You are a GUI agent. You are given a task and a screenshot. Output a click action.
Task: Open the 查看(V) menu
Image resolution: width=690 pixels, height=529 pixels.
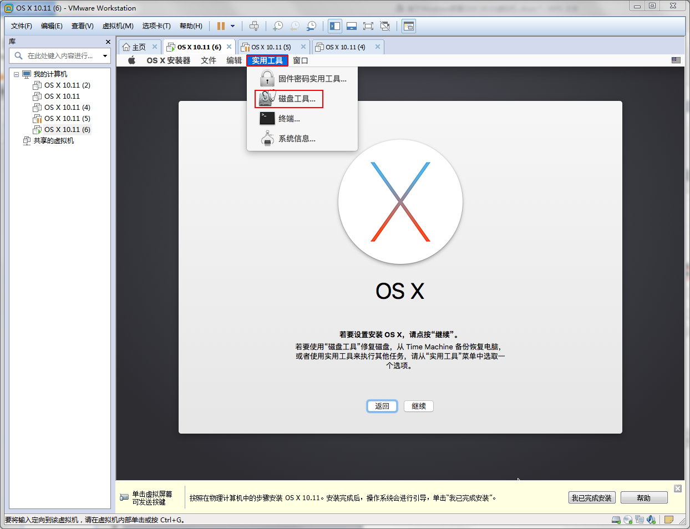click(83, 26)
